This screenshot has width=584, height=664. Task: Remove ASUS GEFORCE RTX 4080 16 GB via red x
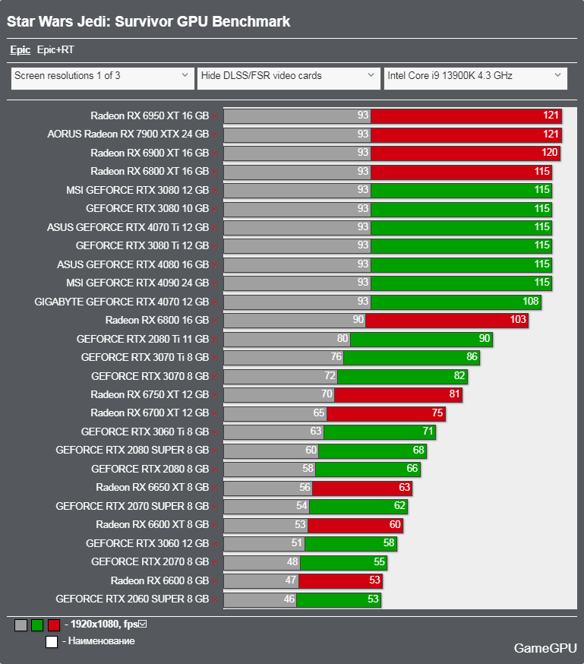[215, 265]
